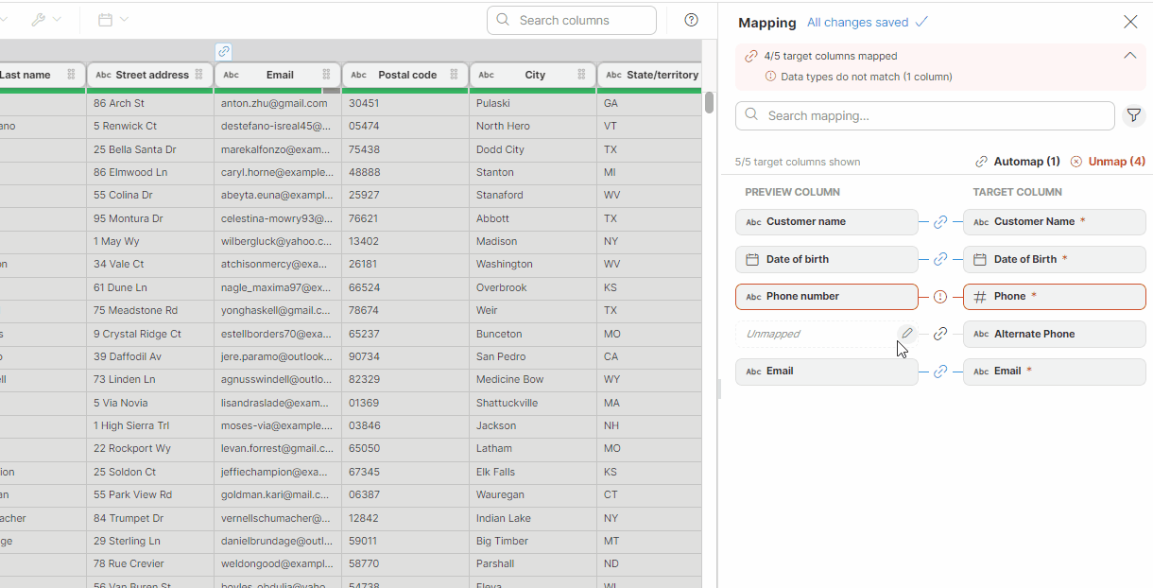This screenshot has height=588, width=1153.
Task: Open the calendar dropdown in toolbar
Action: point(113,20)
